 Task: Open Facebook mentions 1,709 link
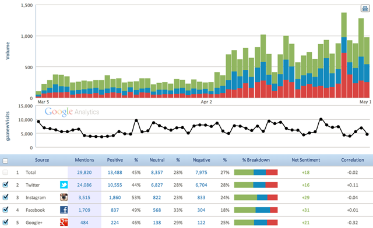pos(84,210)
